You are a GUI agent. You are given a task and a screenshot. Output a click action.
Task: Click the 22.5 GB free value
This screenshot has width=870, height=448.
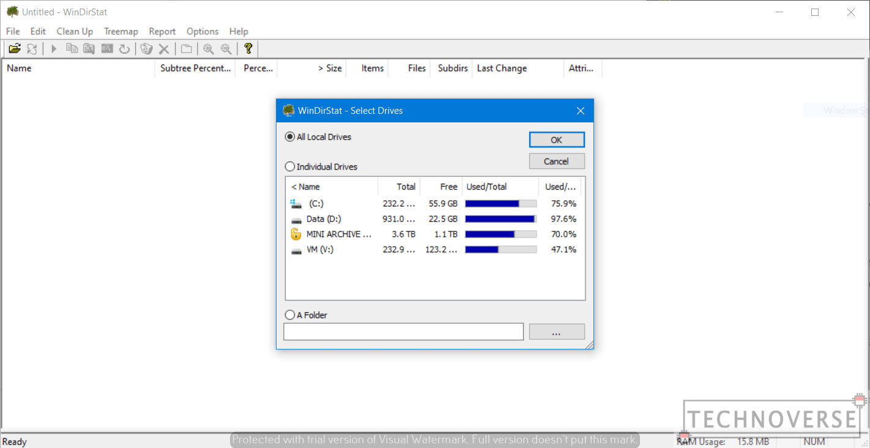(444, 219)
